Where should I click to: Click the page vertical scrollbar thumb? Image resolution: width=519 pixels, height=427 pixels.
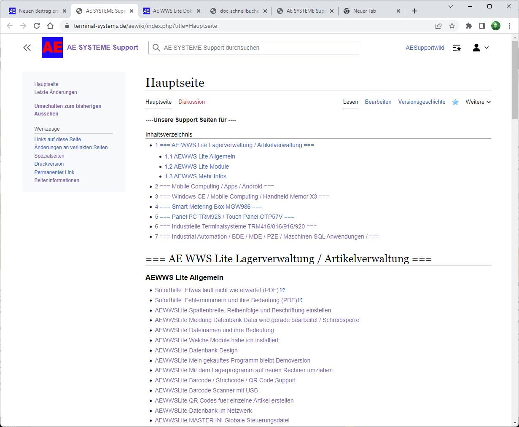[x=515, y=80]
